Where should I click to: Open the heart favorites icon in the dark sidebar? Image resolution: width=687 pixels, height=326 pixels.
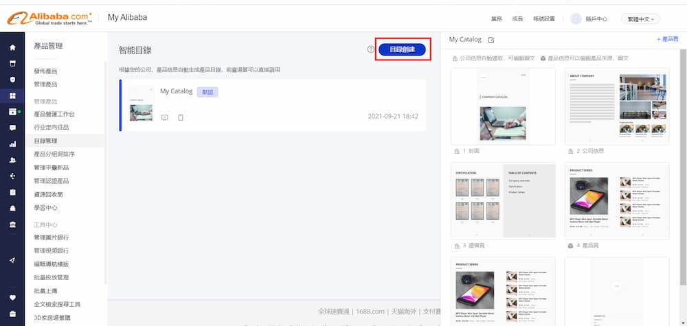tap(12, 298)
